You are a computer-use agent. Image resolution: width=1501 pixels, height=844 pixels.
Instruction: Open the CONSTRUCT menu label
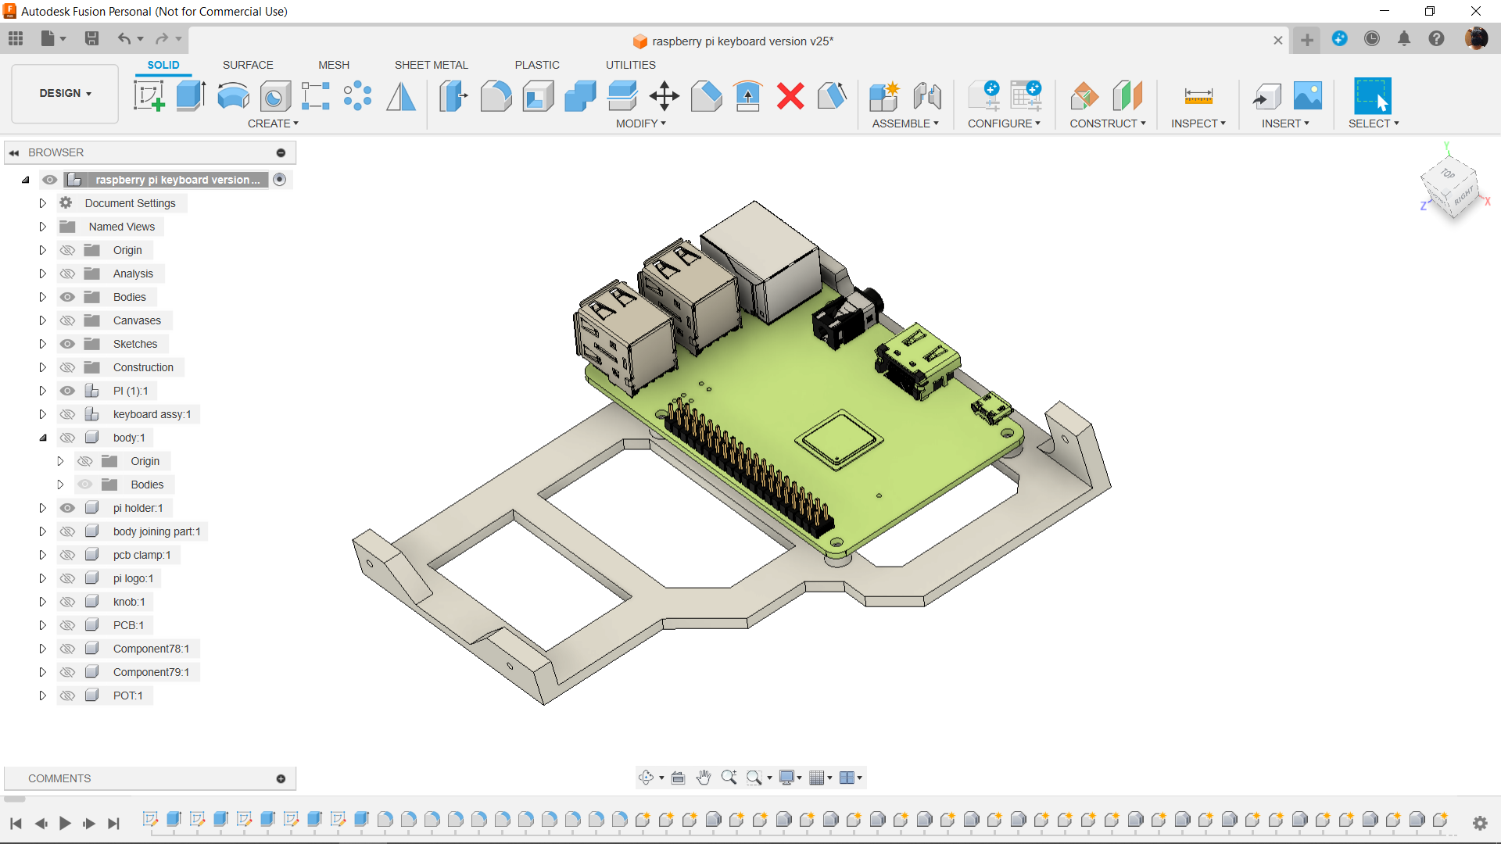pos(1107,123)
